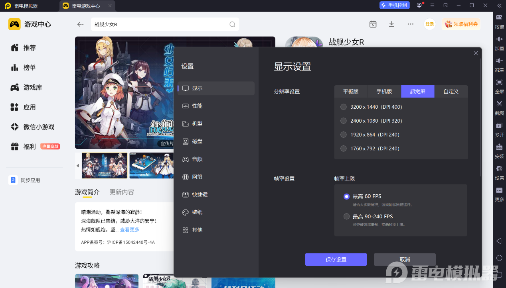Image resolution: width=506 pixels, height=288 pixels.
Task: Click the user account icon in title bar
Action: pyautogui.click(x=419, y=5)
